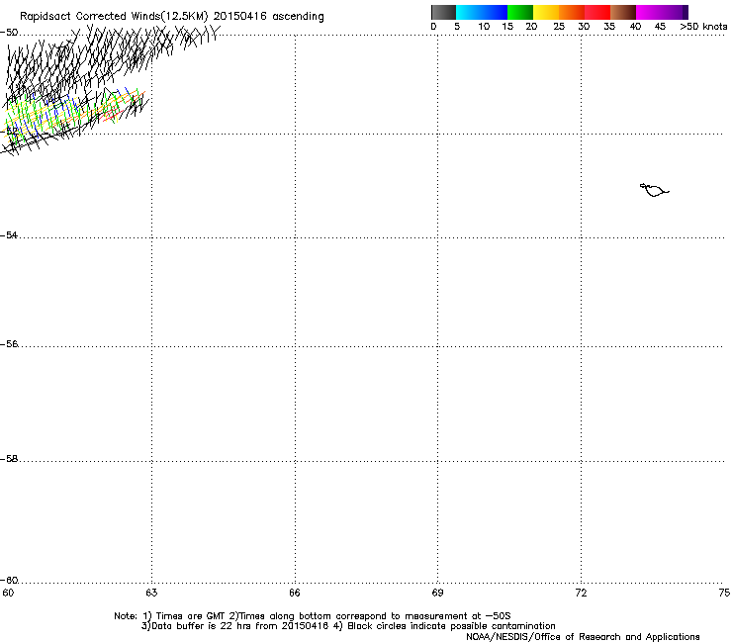Click the '-60' latitude axis label
This screenshot has width=732, height=643.
pos(9,581)
